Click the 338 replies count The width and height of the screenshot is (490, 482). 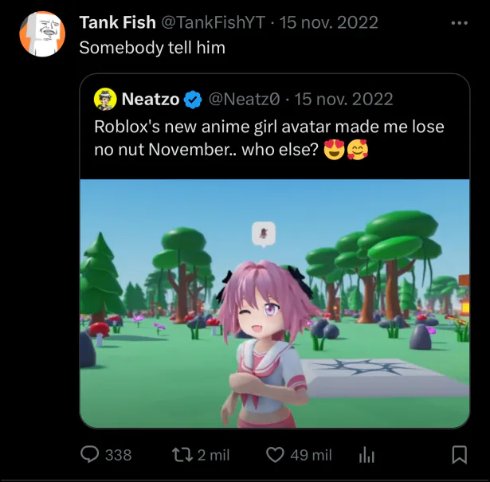[x=118, y=455]
